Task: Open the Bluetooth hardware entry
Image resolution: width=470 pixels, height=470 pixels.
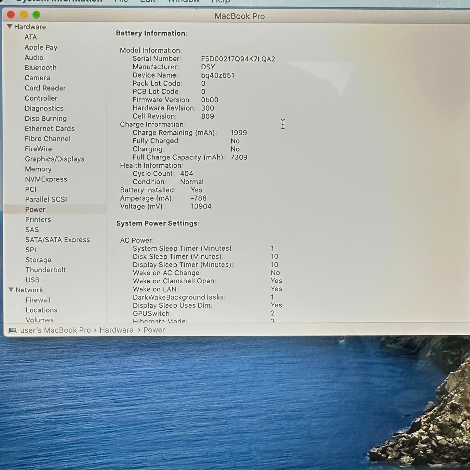Action: coord(41,68)
